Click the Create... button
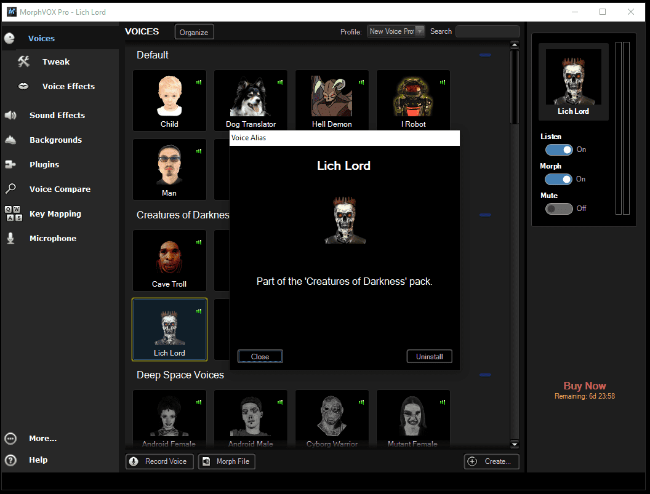650x494 pixels. point(492,461)
